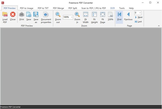Open the Tools tab
Image resolution: width=162 pixels, height=109 pixels.
click(122, 8)
